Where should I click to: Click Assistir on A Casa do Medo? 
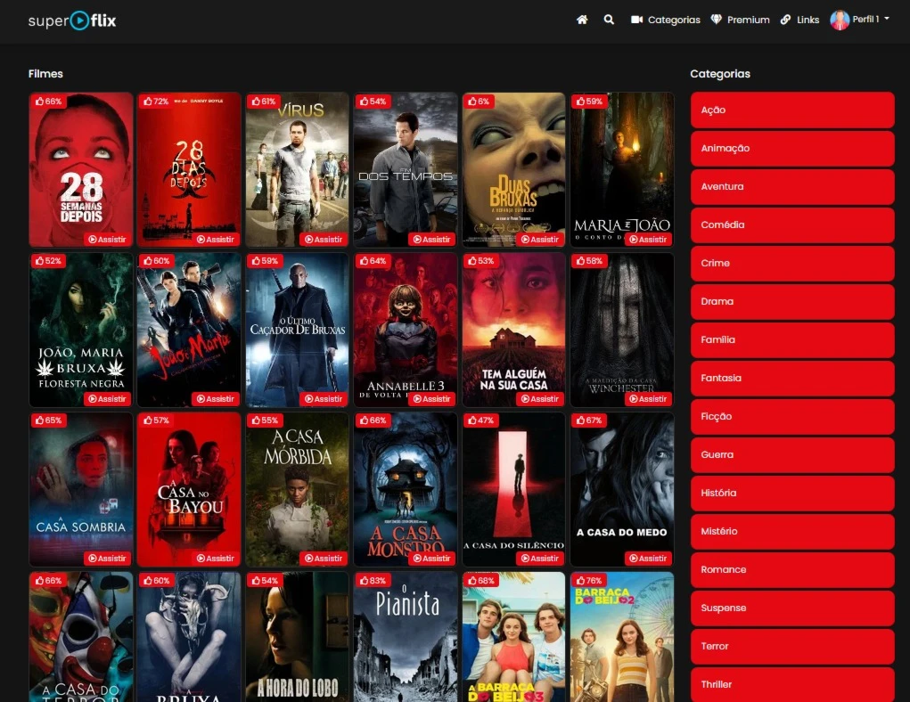coord(648,558)
